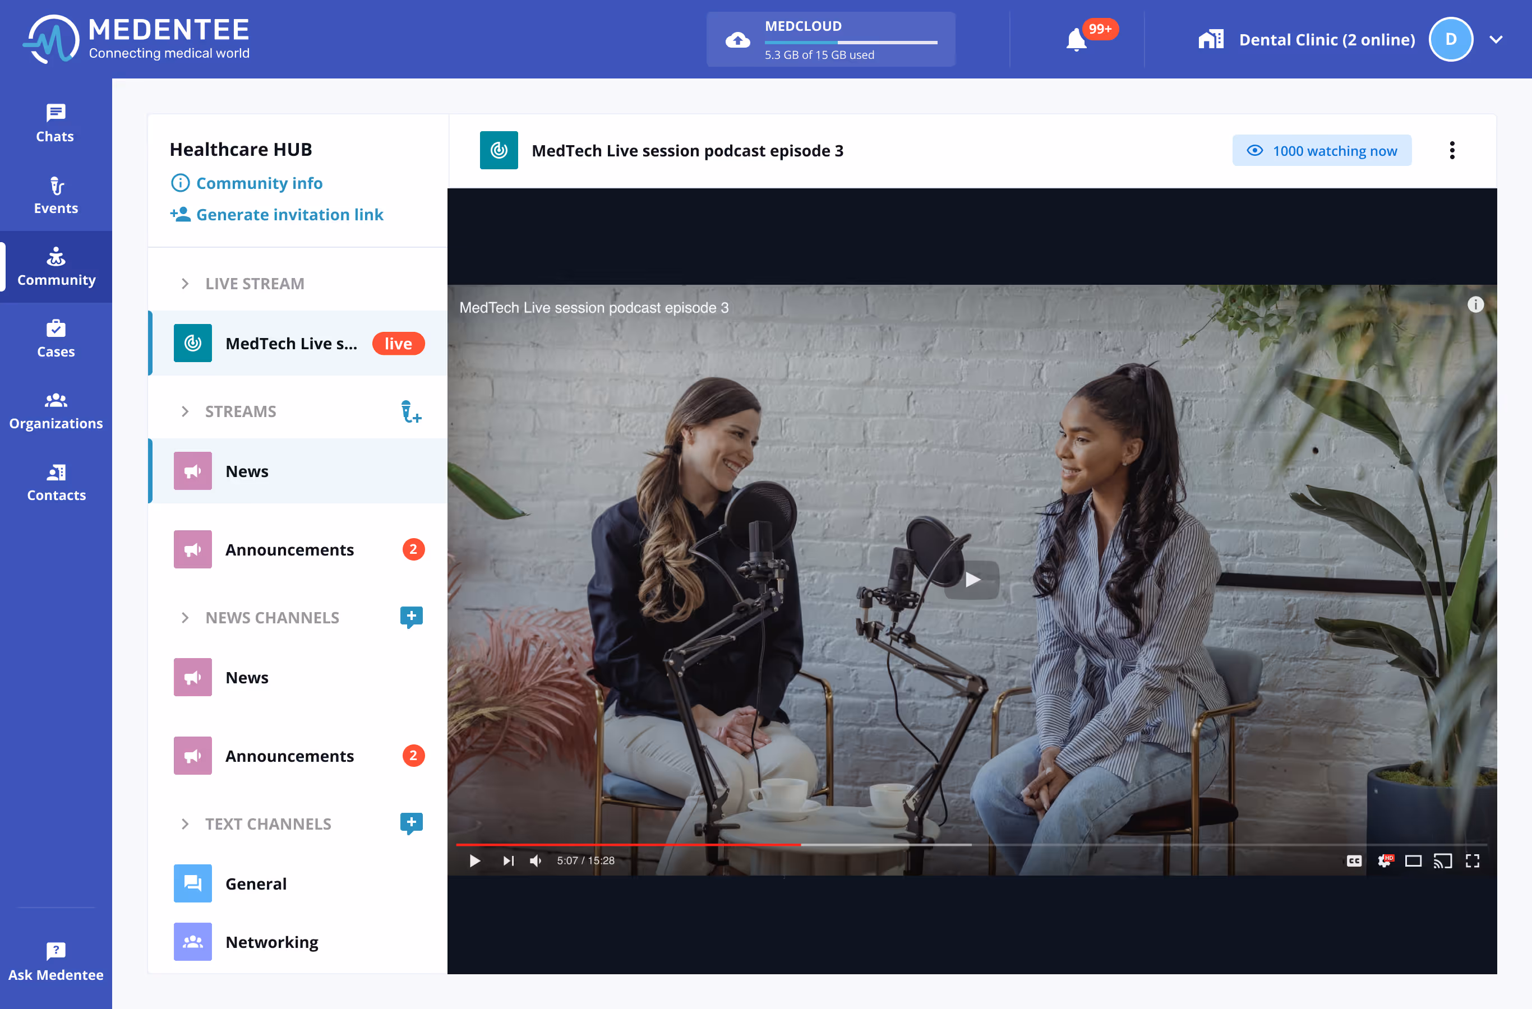Go to Chats in the left sidebar
This screenshot has width=1532, height=1009.
pos(56,123)
